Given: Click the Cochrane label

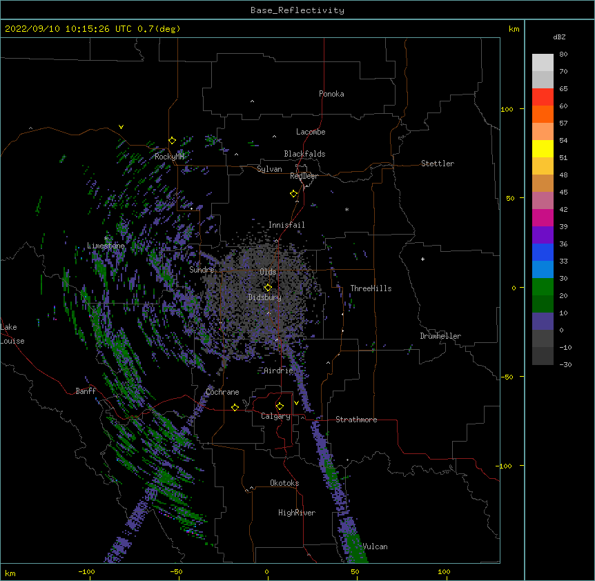Looking at the screenshot, I should [x=222, y=392].
